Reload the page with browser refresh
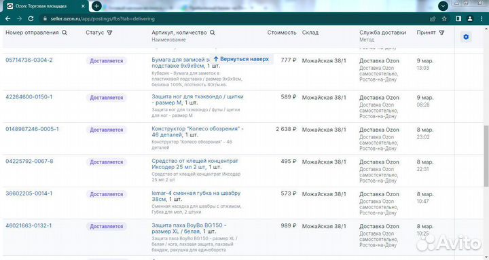This screenshot has height=260, width=489. pyautogui.click(x=31, y=19)
